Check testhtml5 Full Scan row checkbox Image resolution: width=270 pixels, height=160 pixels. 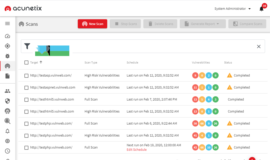(x=26, y=100)
